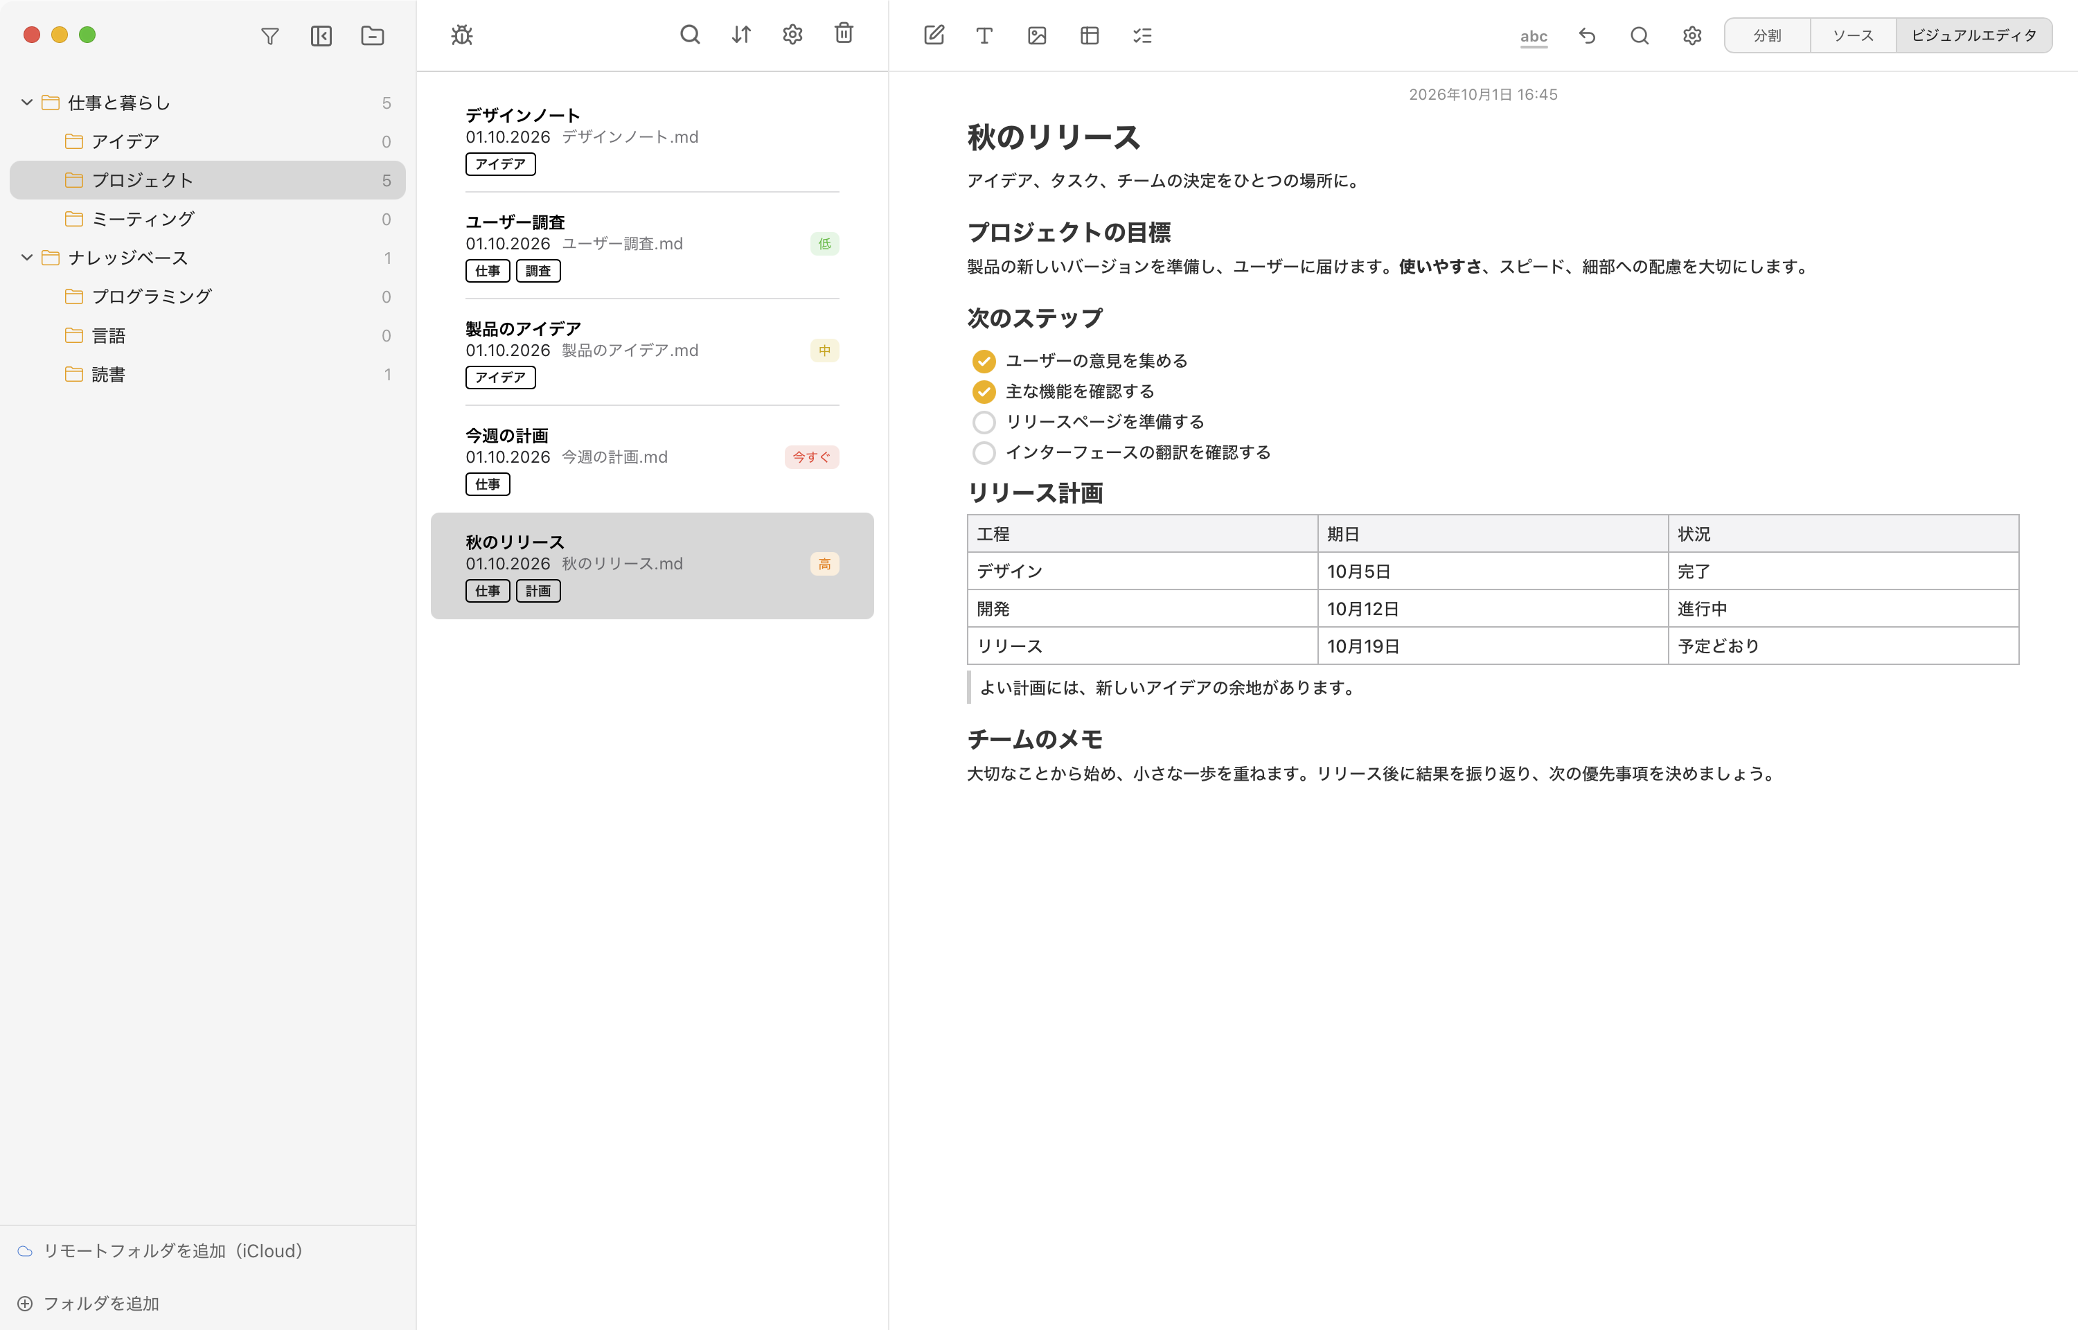
Task: Collapse the sidebar panel icon
Action: coord(321,35)
